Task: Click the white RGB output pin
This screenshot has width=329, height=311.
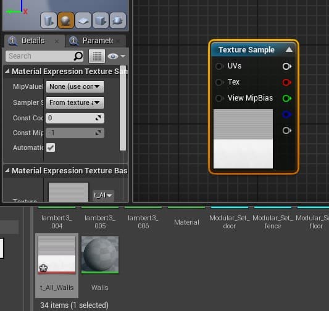Action: [286, 66]
